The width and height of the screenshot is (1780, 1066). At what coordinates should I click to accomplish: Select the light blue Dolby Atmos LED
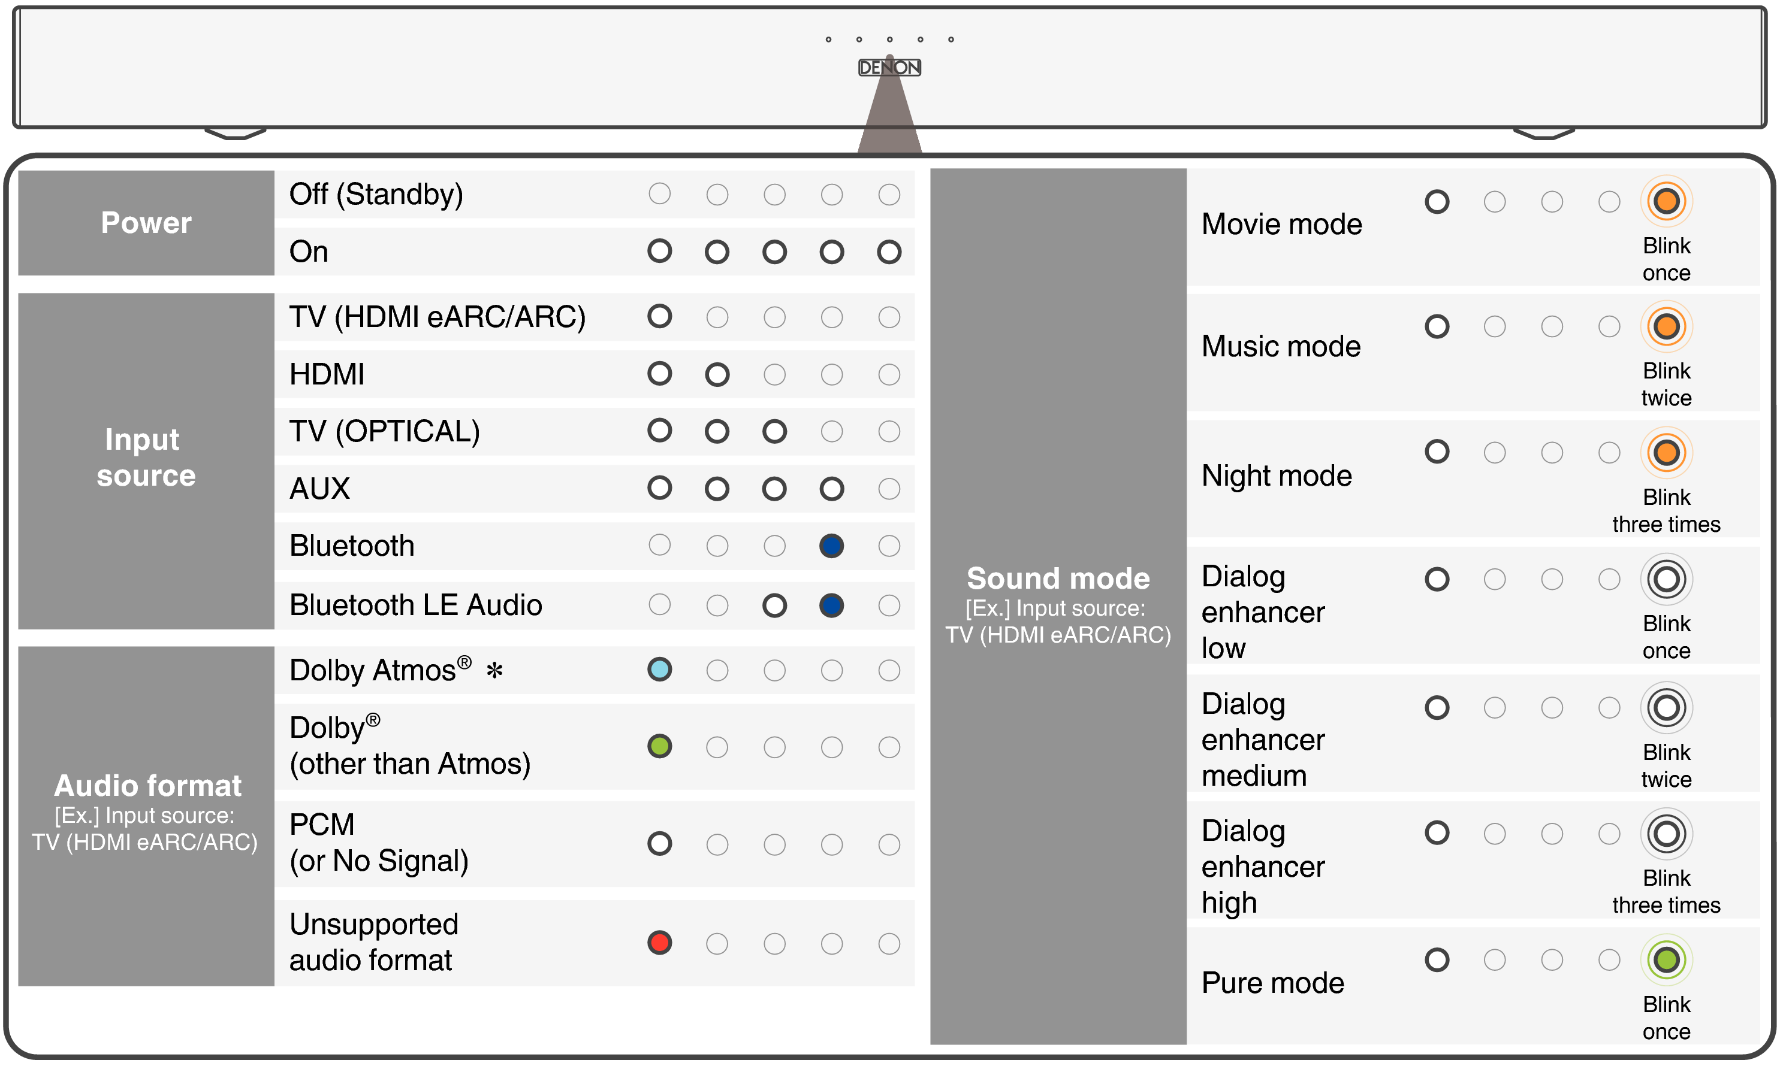pos(659,670)
